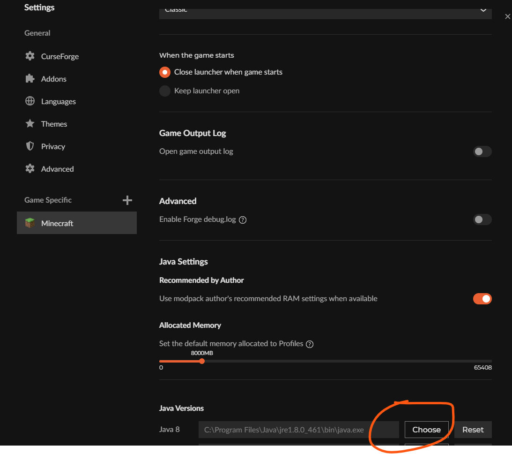Enable the Open game output log toggle
This screenshot has height=454, width=512.
[x=482, y=151]
